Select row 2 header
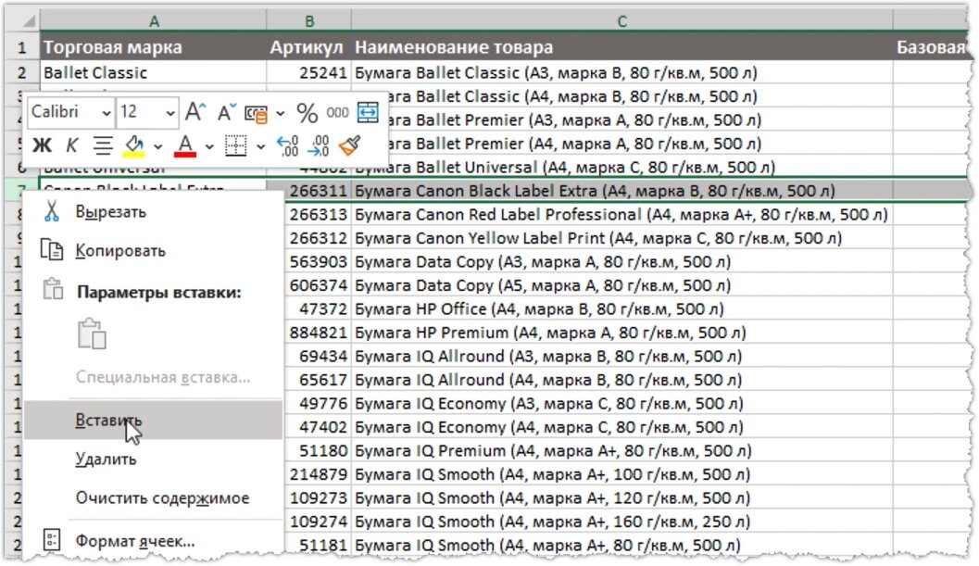Image resolution: width=979 pixels, height=566 pixels. (x=22, y=72)
